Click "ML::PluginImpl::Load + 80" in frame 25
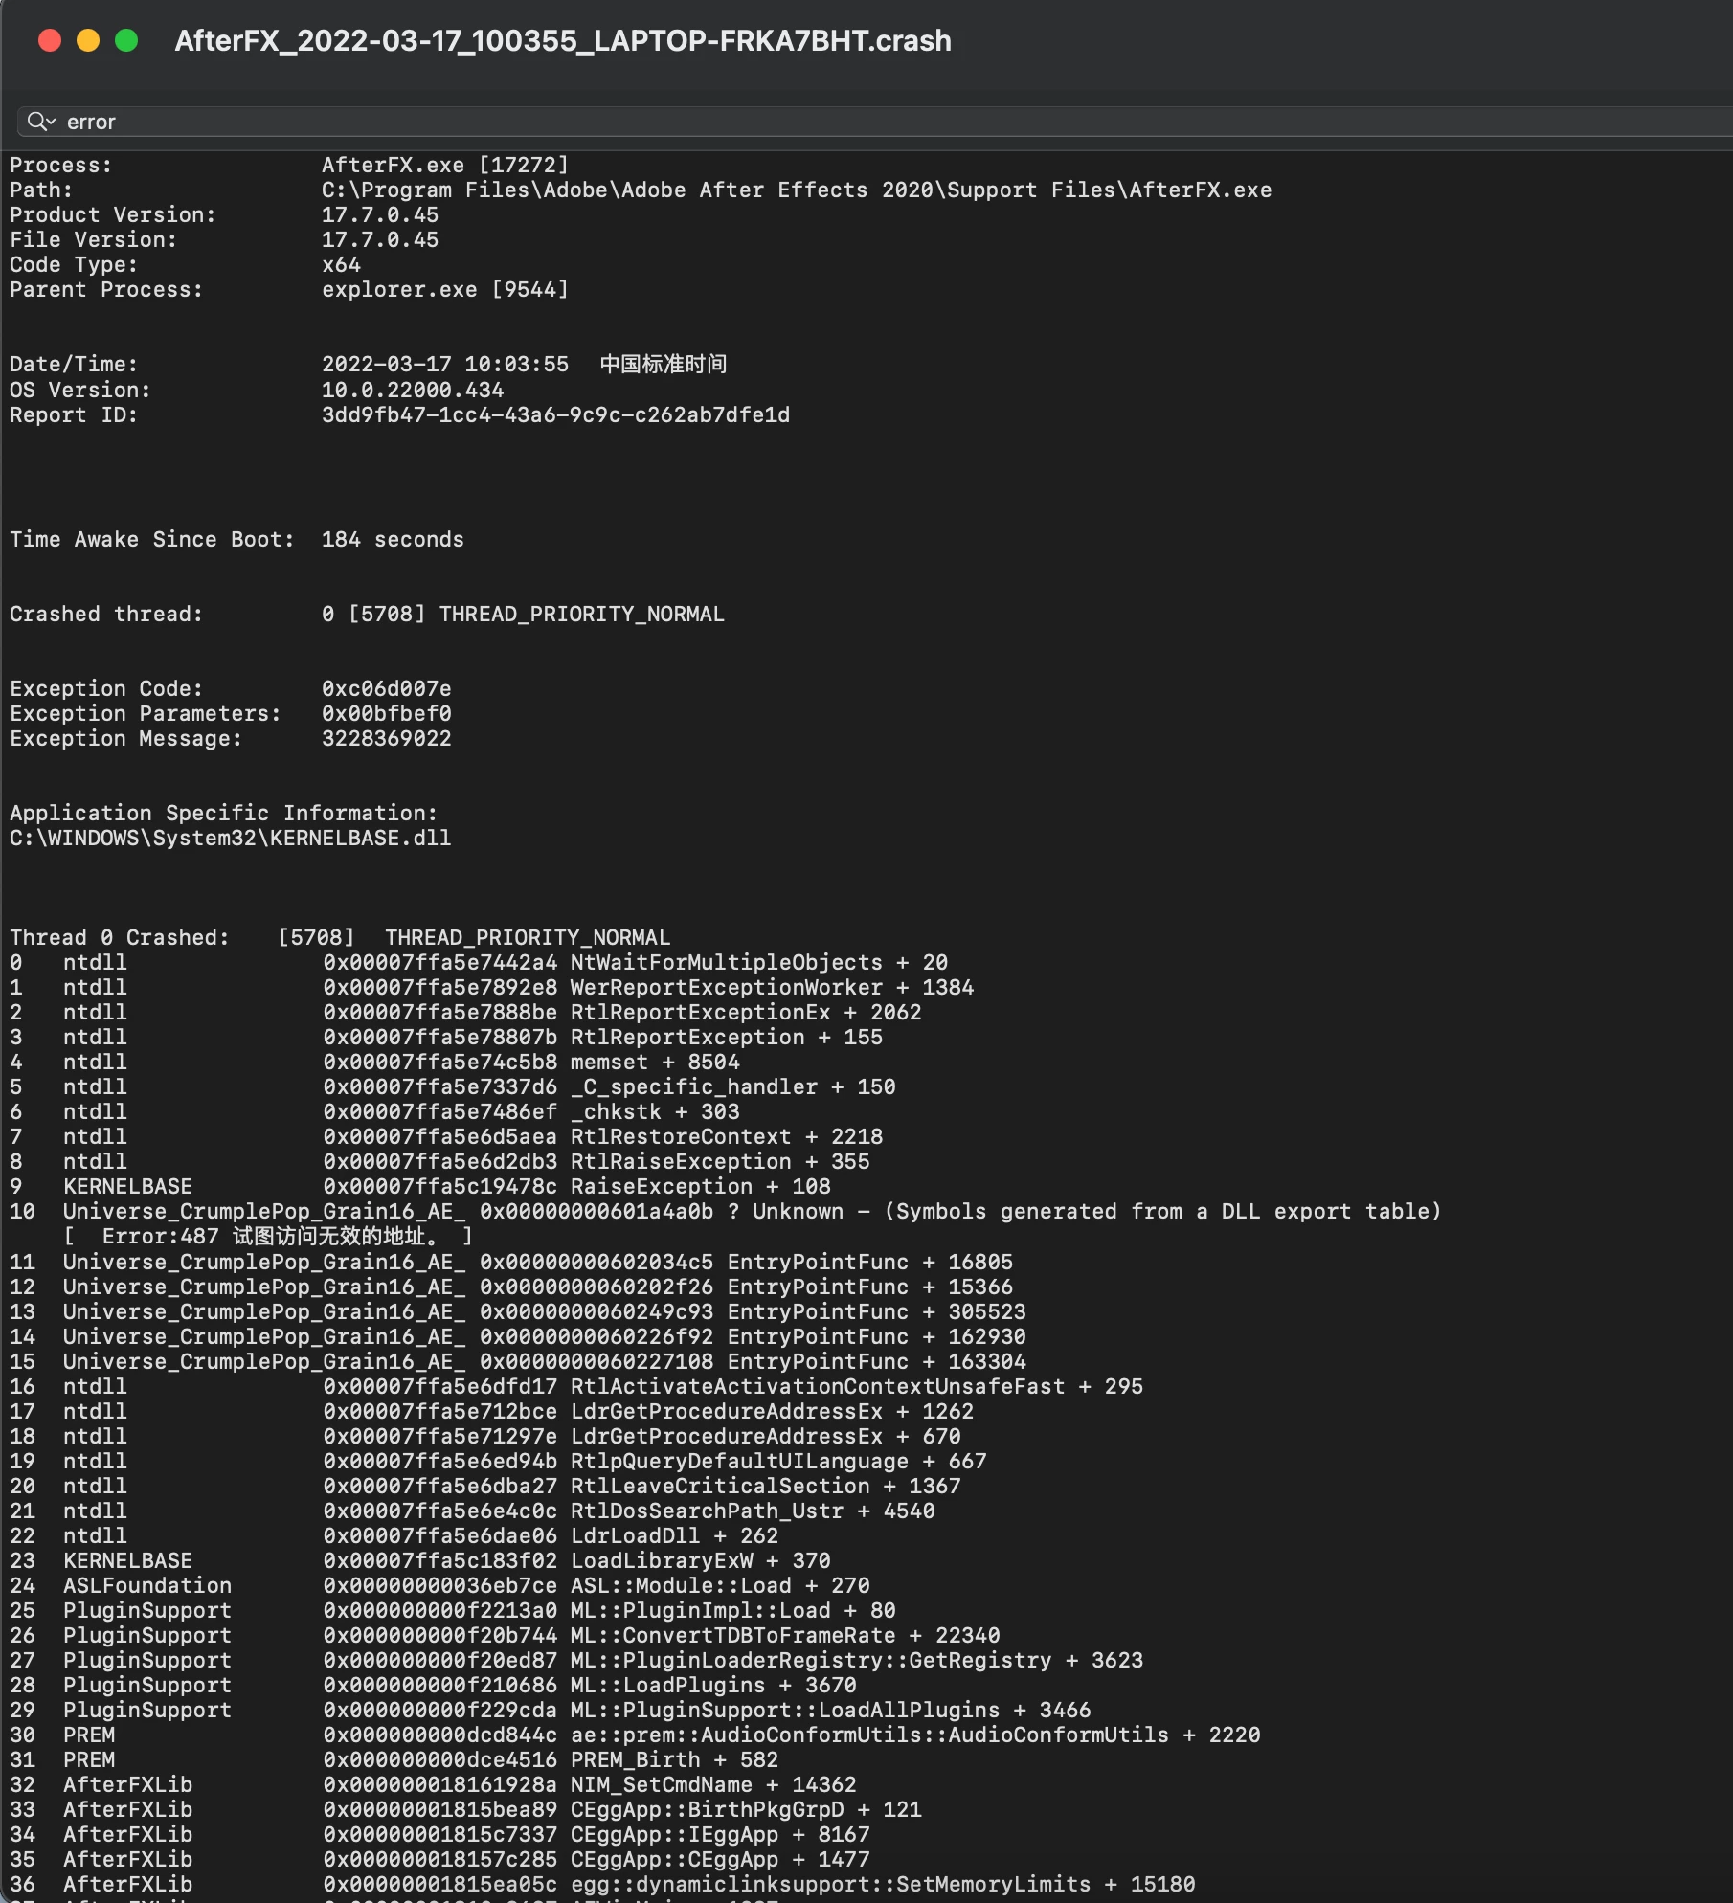This screenshot has width=1733, height=1903. tap(733, 1610)
